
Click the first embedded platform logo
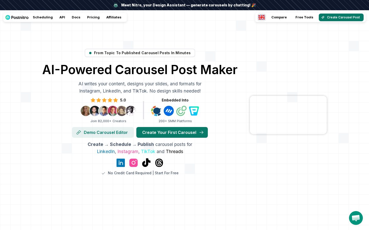pyautogui.click(x=156, y=111)
